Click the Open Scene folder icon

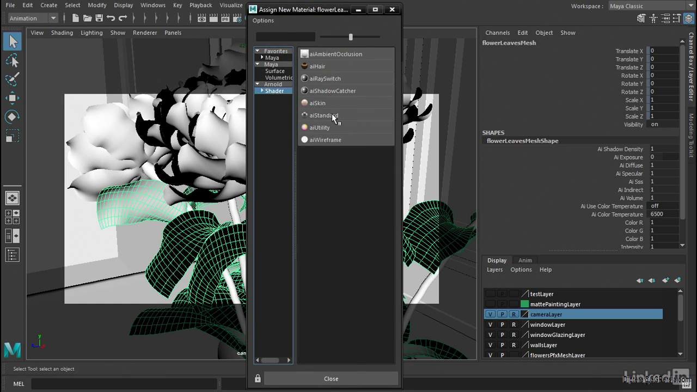click(x=87, y=18)
